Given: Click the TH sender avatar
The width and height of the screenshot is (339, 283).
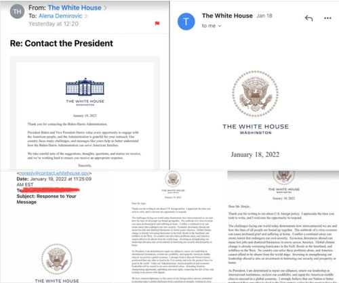Looking at the screenshot, I should (x=17, y=12).
